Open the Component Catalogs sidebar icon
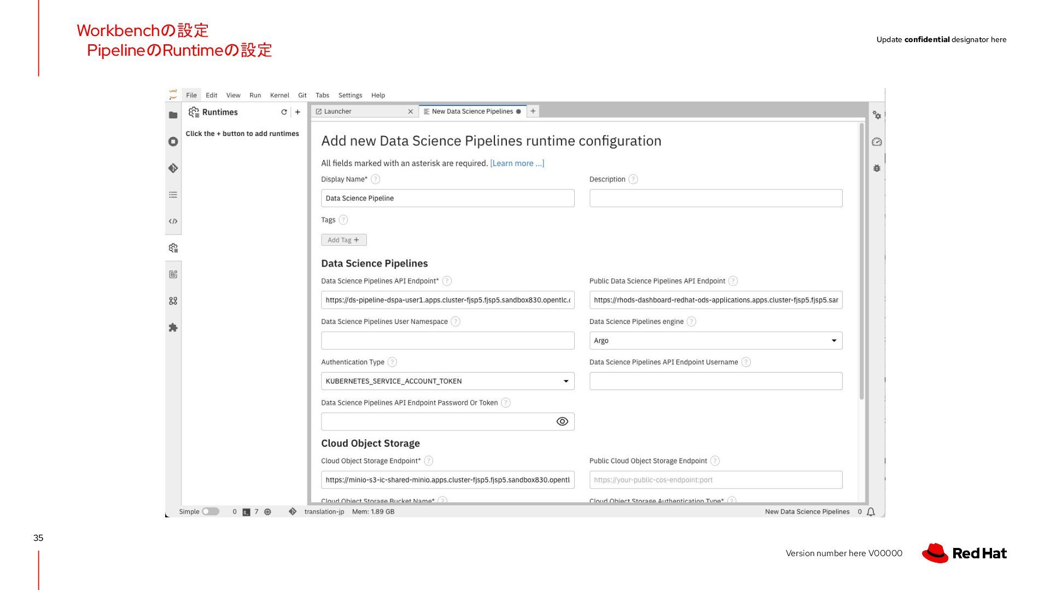The height and width of the screenshot is (590, 1050). (173, 301)
